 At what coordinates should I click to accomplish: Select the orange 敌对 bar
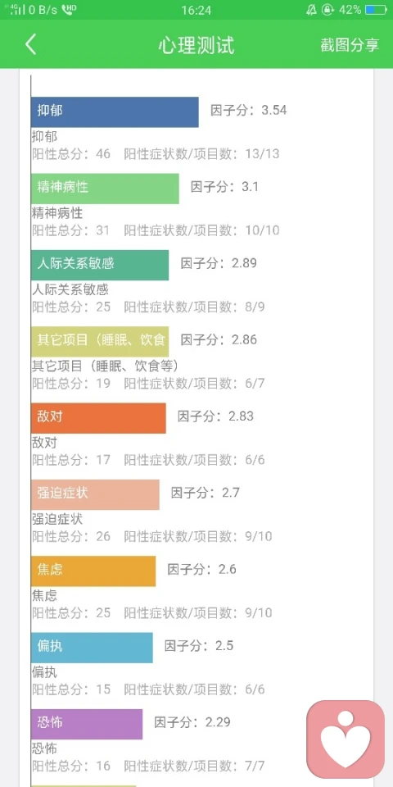pyautogui.click(x=98, y=418)
